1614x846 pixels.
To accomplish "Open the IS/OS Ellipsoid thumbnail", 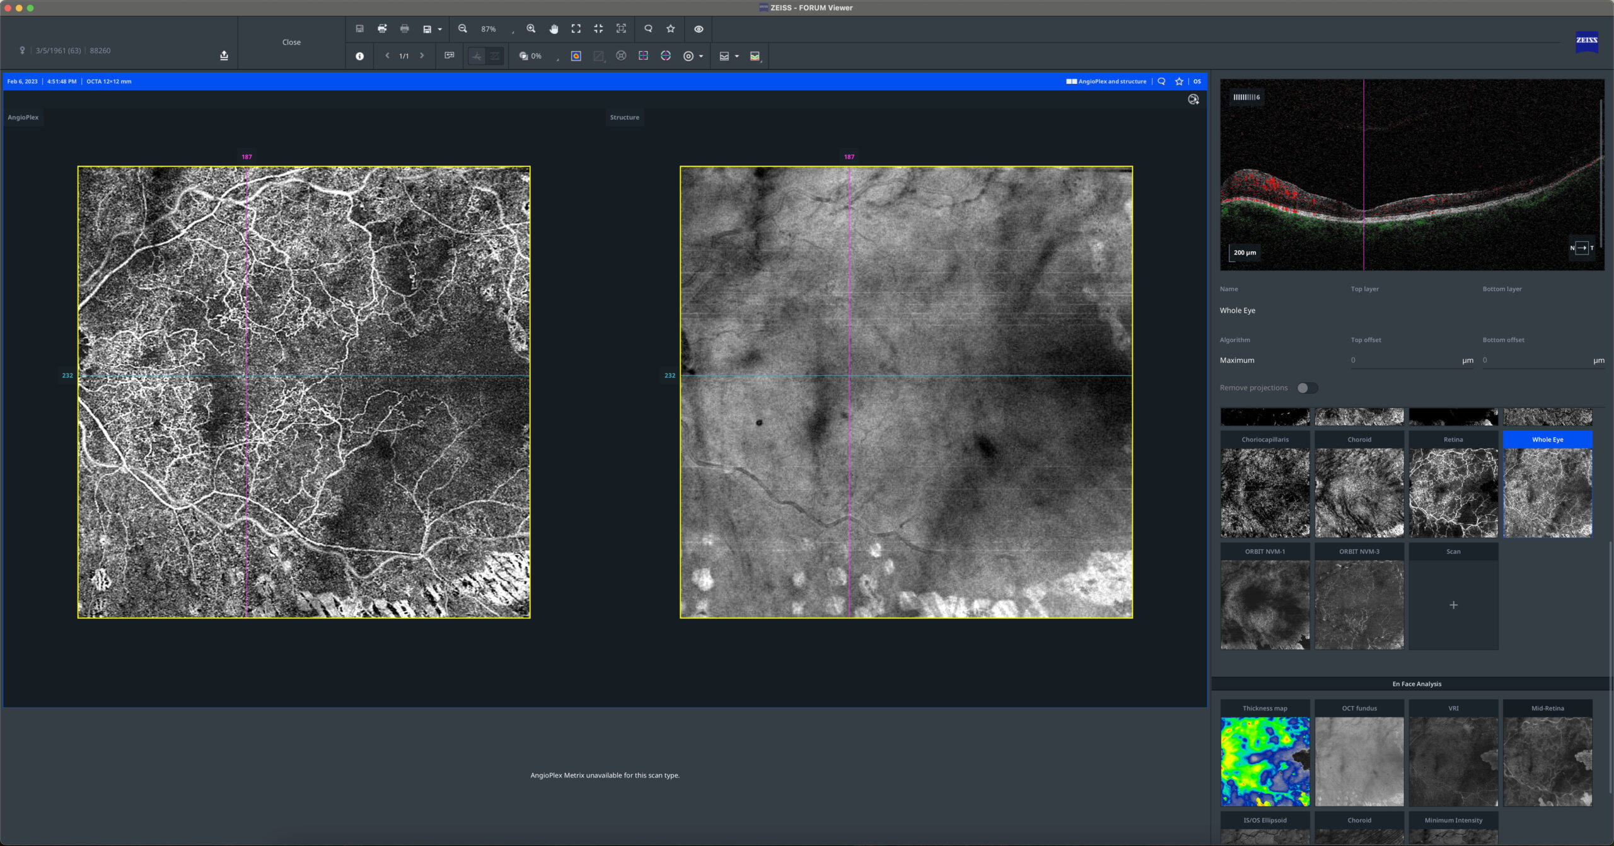I will (x=1265, y=828).
